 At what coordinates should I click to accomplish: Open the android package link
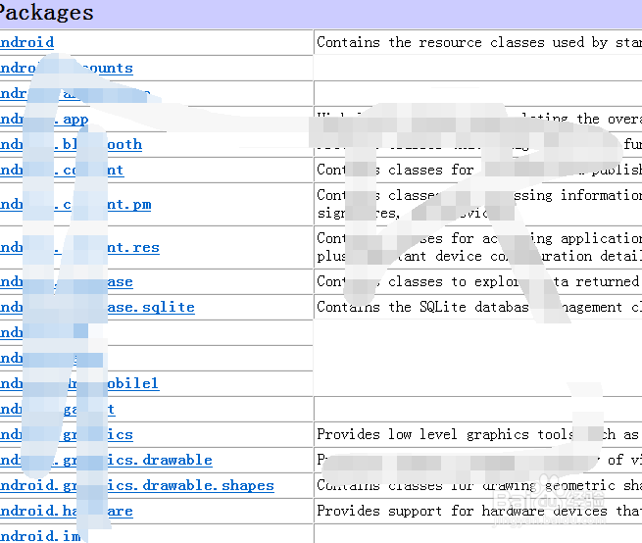pos(26,42)
